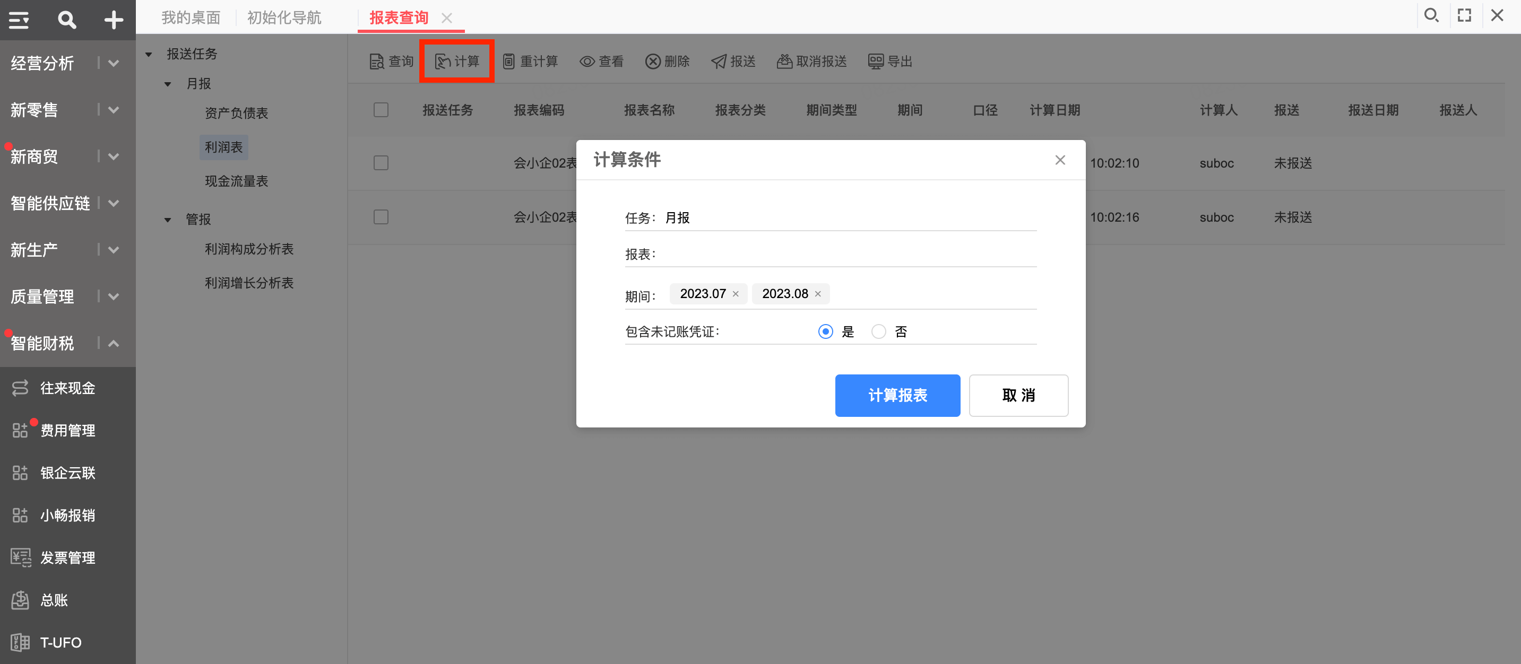Screen dimensions: 1521x664
Task: Select 否 radio for 包含未记账凭证
Action: coord(879,331)
